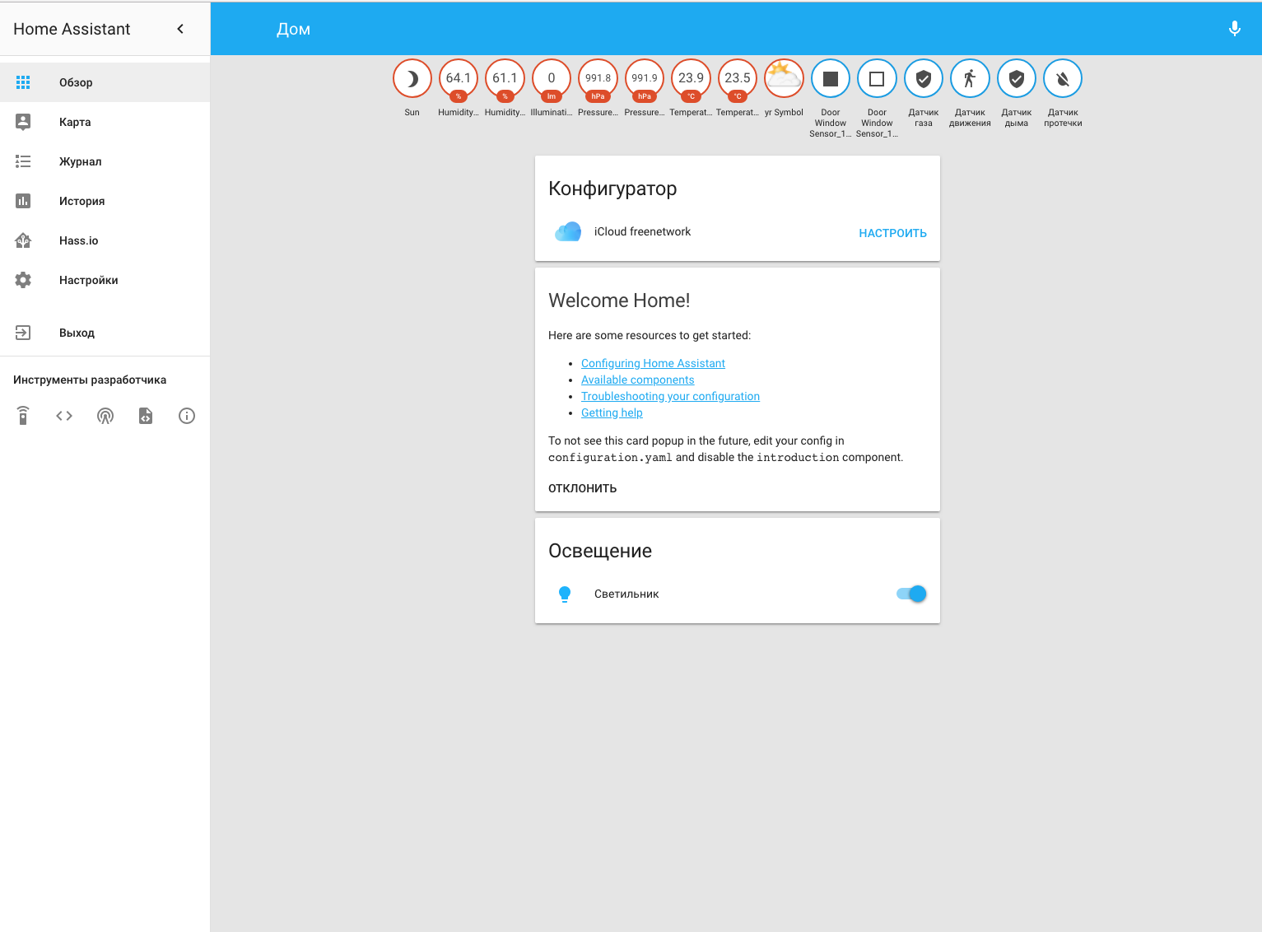Toggle the Светильник light switch off
This screenshot has height=932, width=1262.
[911, 594]
